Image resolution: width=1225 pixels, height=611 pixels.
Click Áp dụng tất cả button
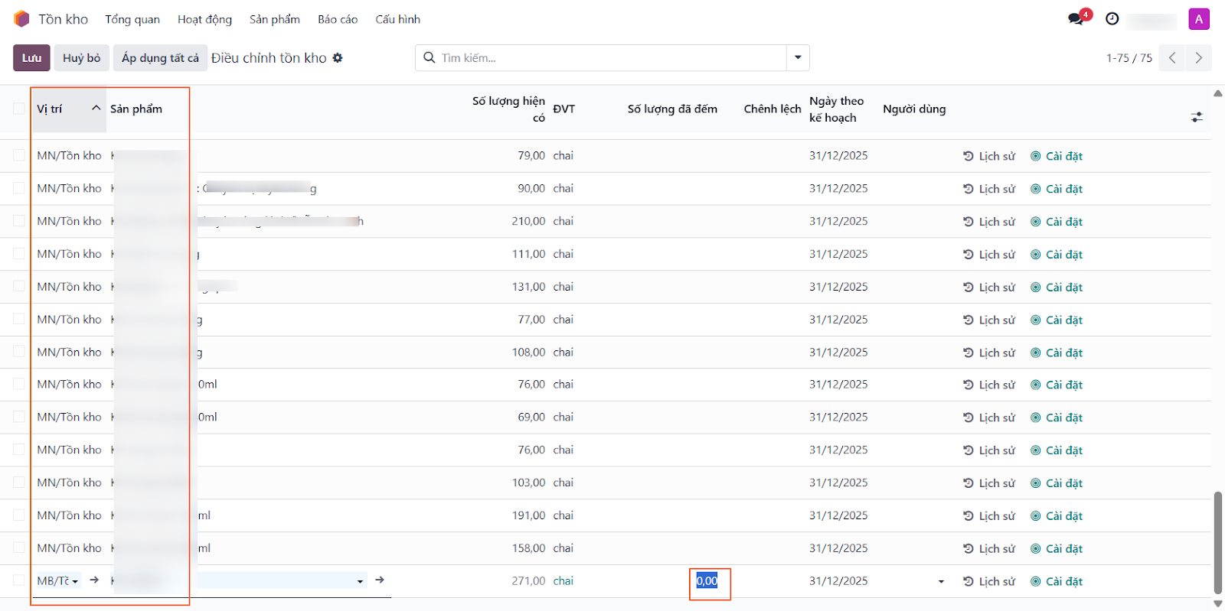tap(160, 58)
